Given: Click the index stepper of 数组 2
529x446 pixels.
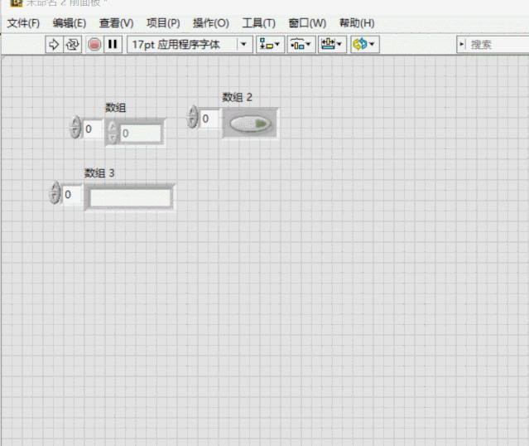Looking at the screenshot, I should coord(192,117).
